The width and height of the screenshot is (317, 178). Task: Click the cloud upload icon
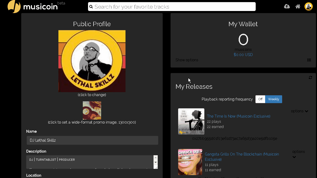pos(287,7)
